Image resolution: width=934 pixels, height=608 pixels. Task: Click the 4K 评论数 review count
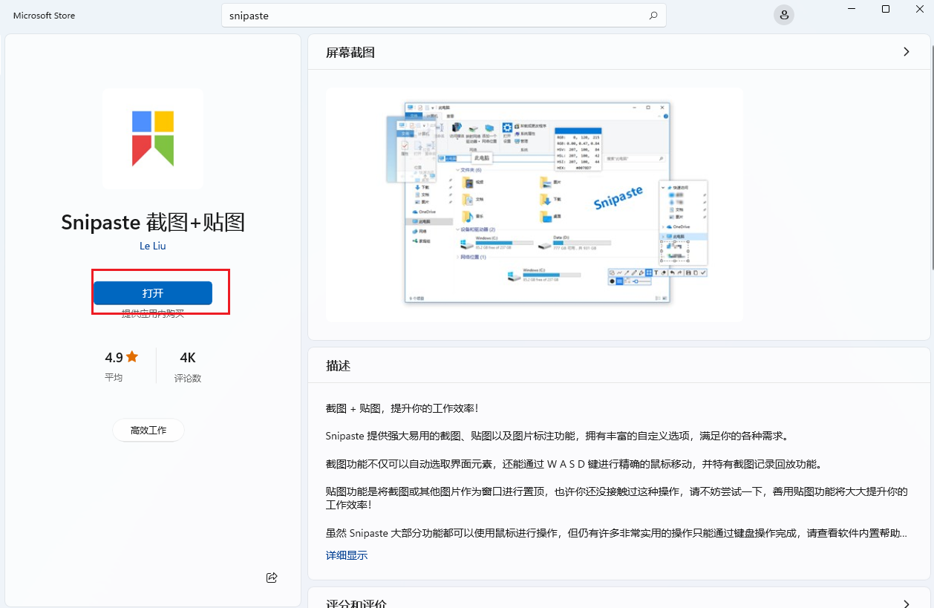[187, 366]
